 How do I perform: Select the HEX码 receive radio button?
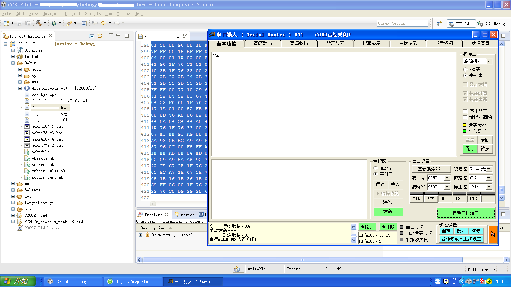(x=465, y=70)
